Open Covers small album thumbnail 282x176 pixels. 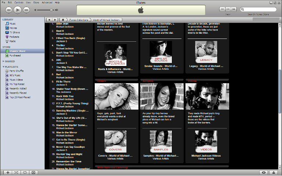[x=115, y=142]
